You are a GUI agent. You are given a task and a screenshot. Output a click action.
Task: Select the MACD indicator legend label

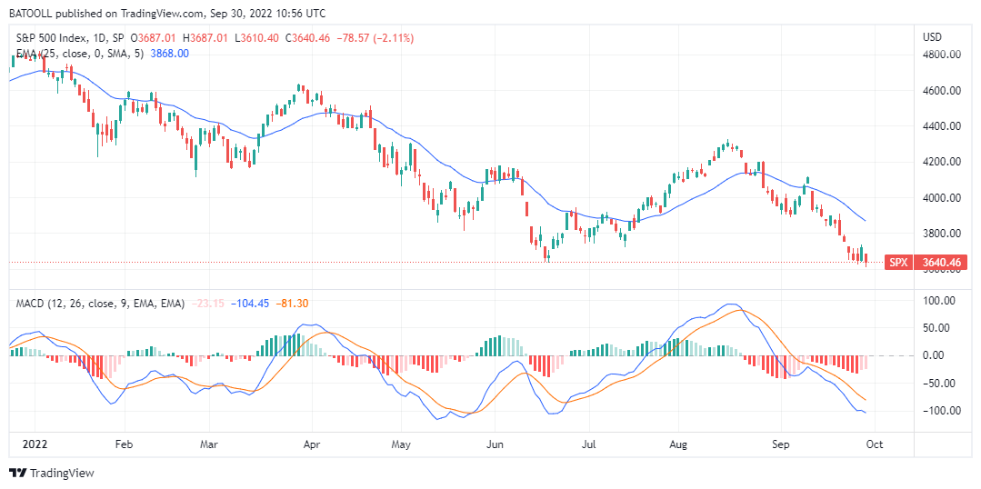click(98, 303)
